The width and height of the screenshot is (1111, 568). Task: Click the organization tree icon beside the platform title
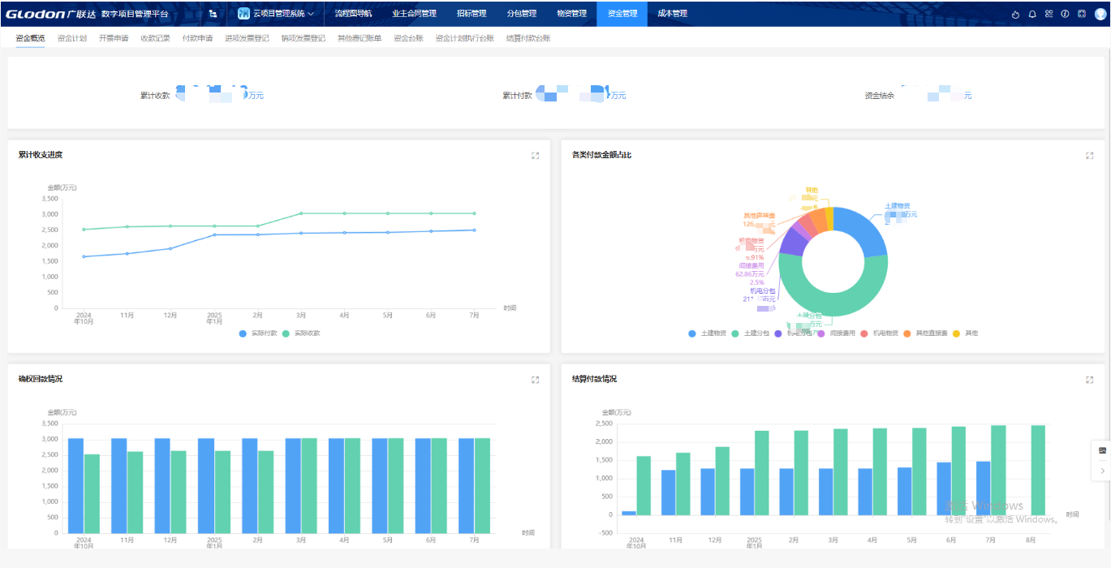(213, 14)
